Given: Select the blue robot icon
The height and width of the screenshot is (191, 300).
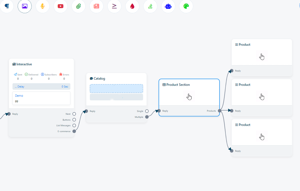Looking at the screenshot, I should [x=168, y=6].
